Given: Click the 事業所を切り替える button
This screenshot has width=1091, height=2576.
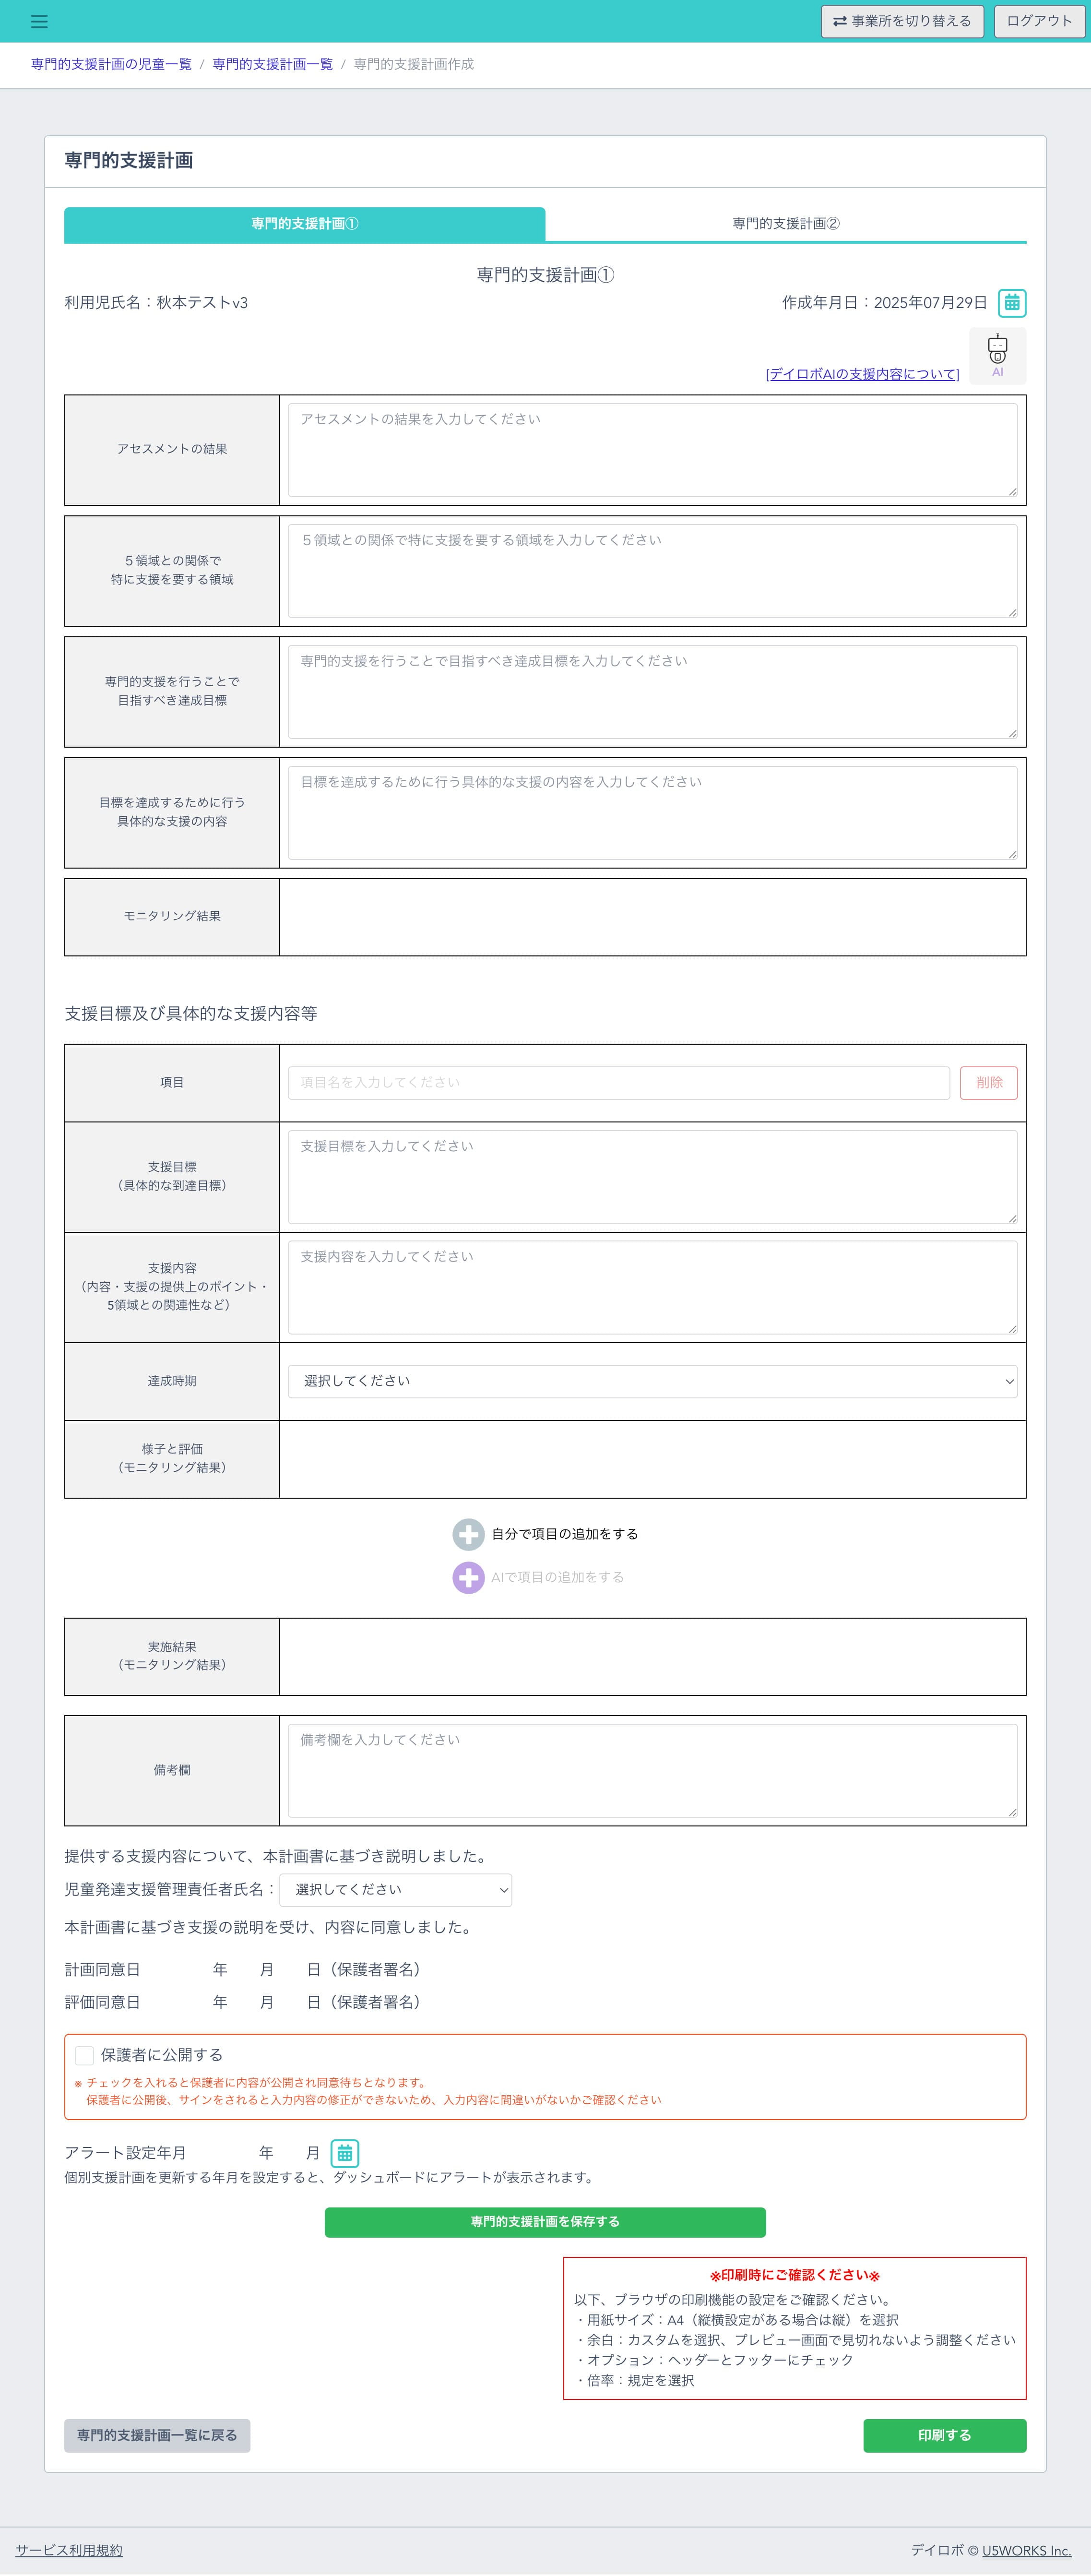Looking at the screenshot, I should click(902, 21).
